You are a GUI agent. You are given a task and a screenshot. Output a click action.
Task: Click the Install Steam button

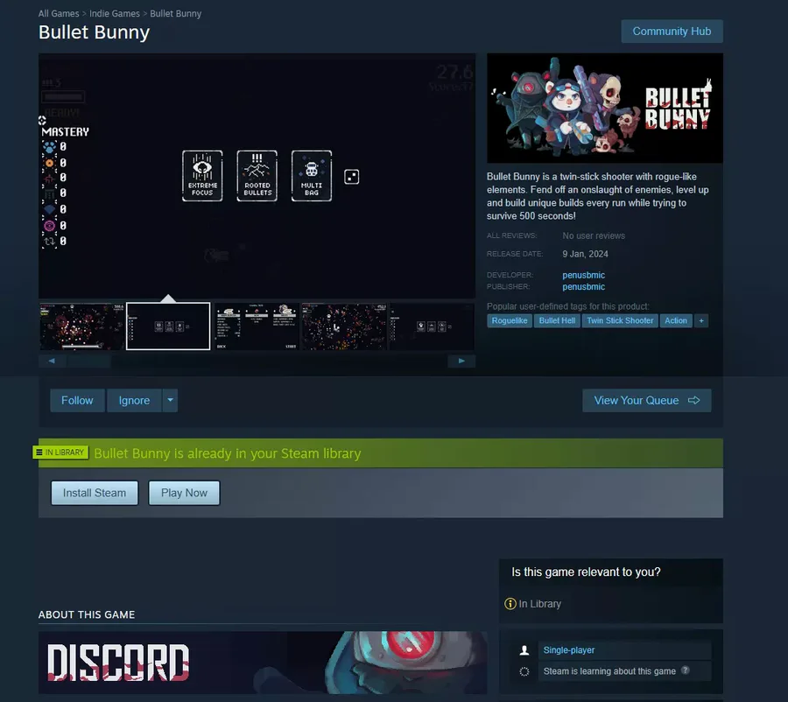point(95,493)
